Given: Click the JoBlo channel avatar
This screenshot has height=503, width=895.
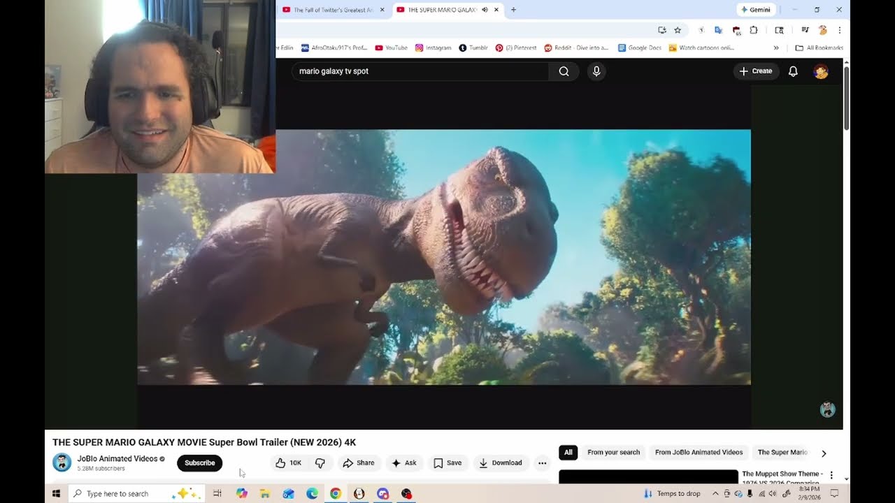Looking at the screenshot, I should click(x=62, y=462).
